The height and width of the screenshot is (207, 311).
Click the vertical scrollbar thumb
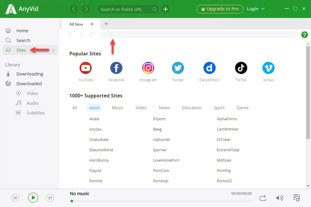[308, 93]
